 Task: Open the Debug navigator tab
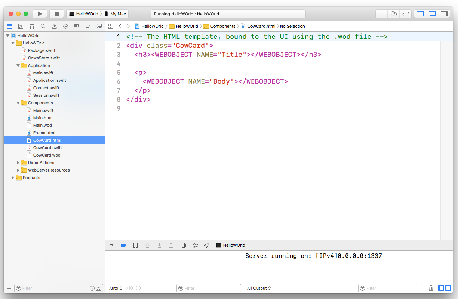pyautogui.click(x=77, y=26)
